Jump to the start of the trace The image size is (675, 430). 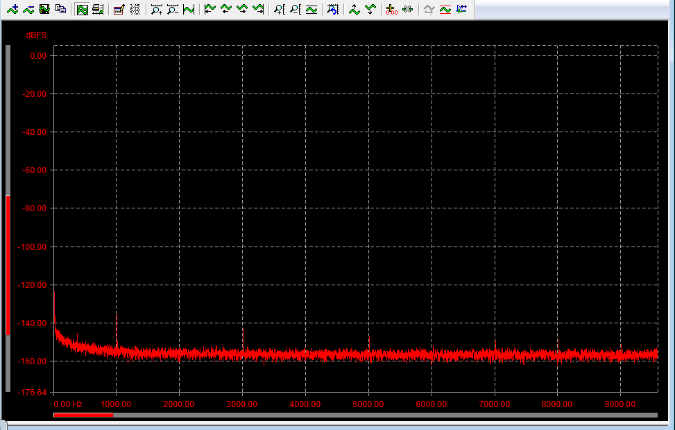(x=210, y=9)
